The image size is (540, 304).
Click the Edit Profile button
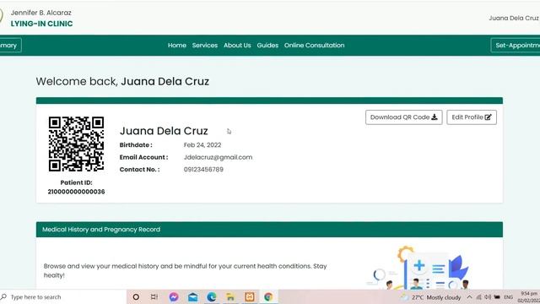point(472,117)
